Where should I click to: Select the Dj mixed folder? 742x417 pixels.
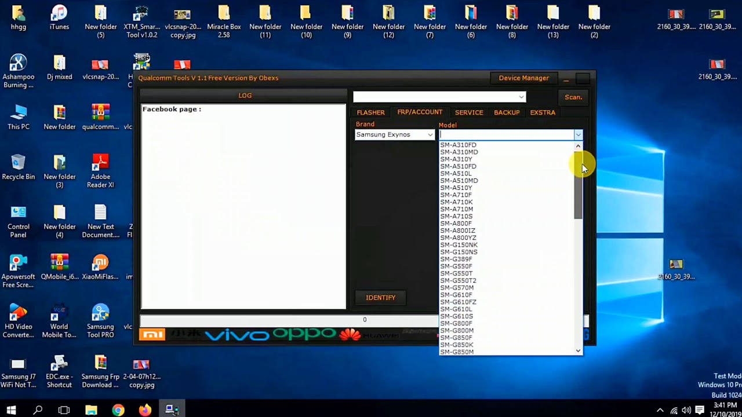[59, 67]
